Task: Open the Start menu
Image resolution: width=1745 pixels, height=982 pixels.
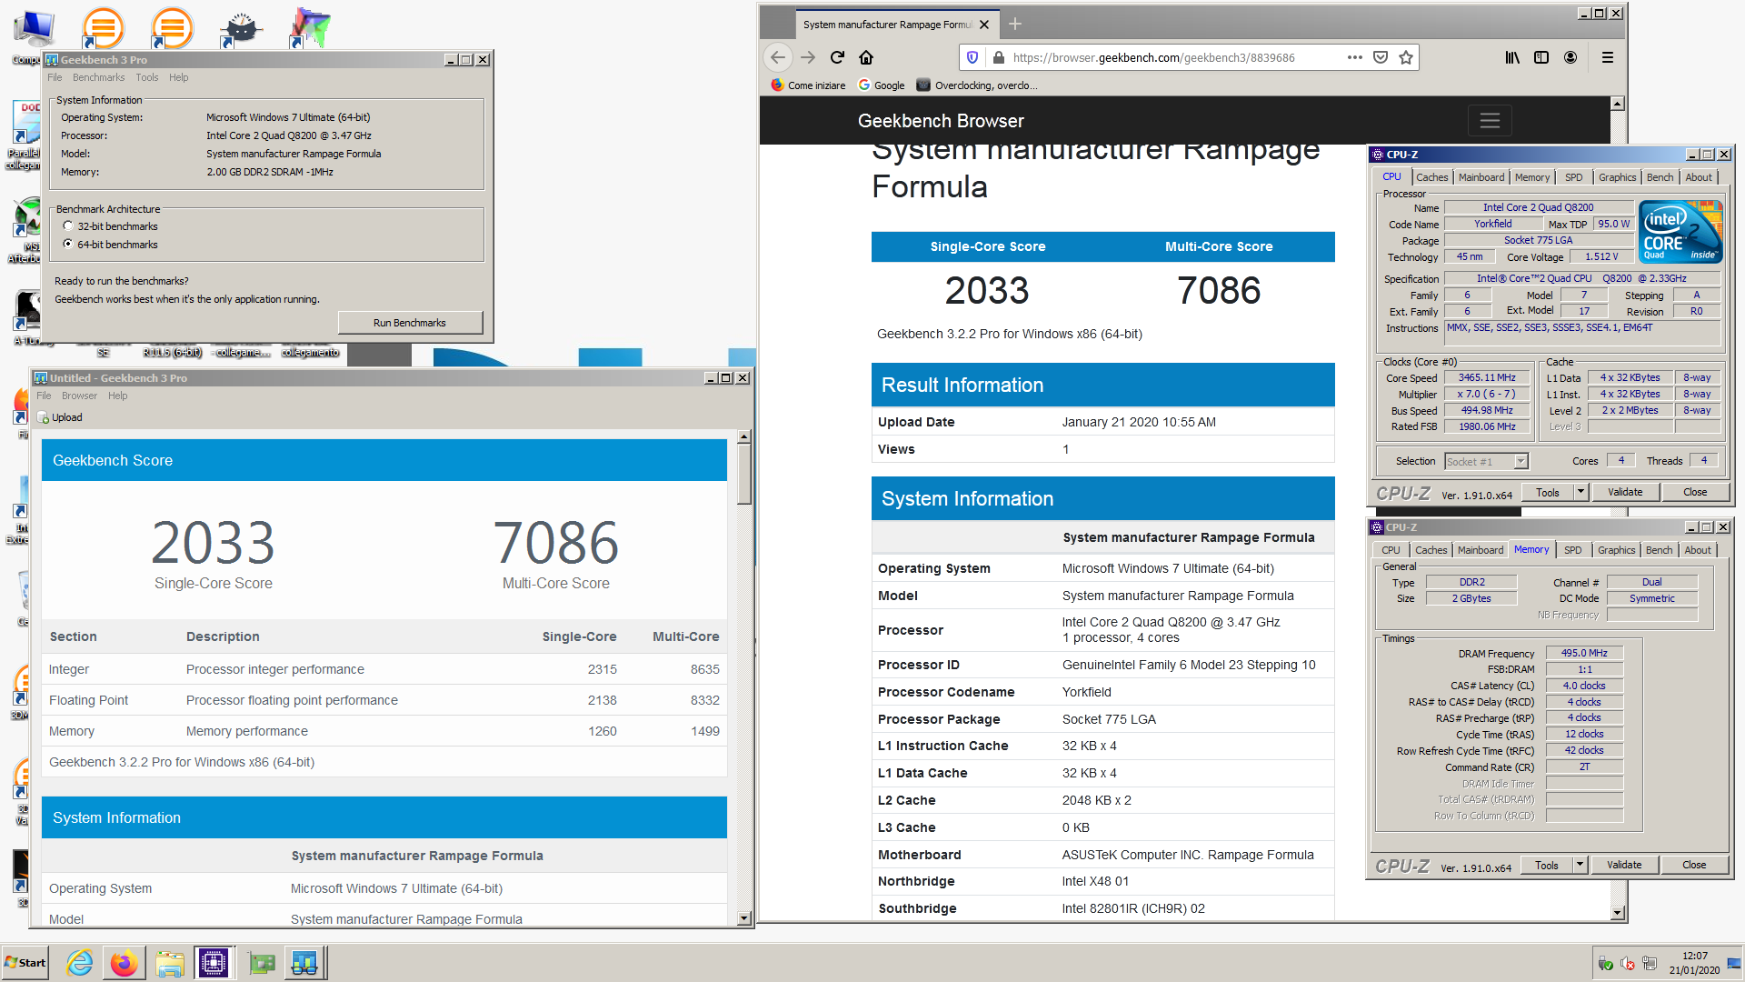Action: [25, 963]
